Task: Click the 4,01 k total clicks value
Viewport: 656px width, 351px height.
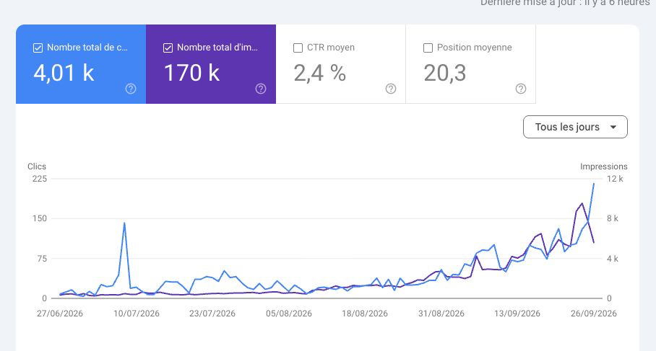Action: 64,73
